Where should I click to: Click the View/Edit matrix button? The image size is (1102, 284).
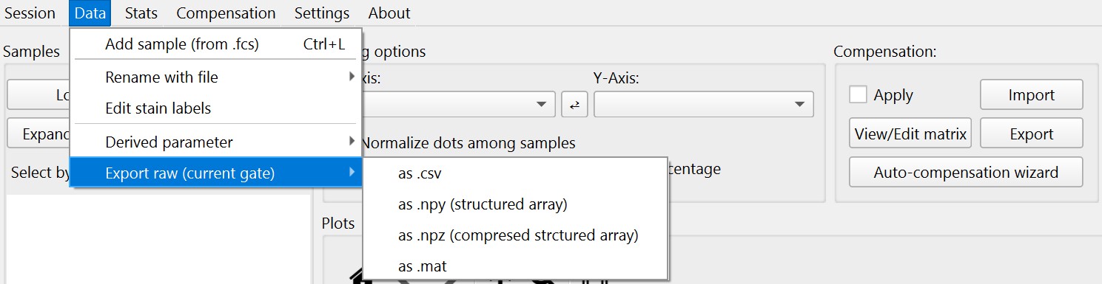(910, 134)
